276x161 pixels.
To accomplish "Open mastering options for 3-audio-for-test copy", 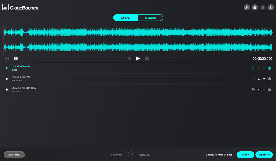I will pos(253,90).
